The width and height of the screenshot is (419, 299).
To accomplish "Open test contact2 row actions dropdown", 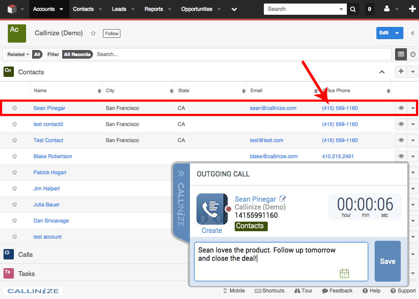I will (x=413, y=124).
